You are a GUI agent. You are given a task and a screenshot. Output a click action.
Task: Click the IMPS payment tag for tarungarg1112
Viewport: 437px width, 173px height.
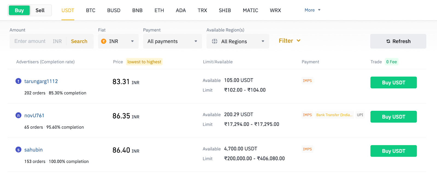pos(307,81)
